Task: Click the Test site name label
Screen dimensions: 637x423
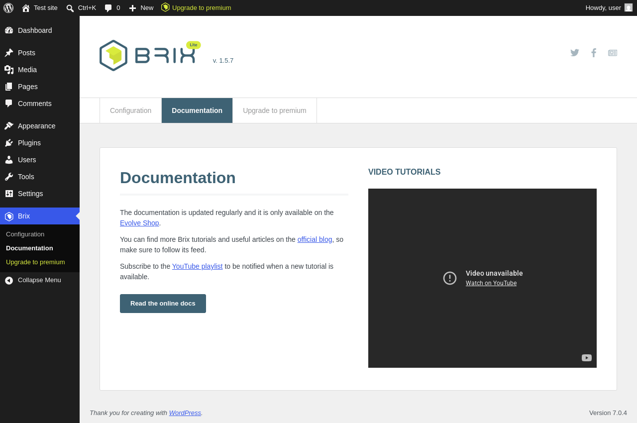Action: click(x=46, y=8)
